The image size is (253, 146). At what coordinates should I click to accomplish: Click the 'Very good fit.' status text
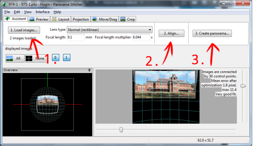point(226,94)
